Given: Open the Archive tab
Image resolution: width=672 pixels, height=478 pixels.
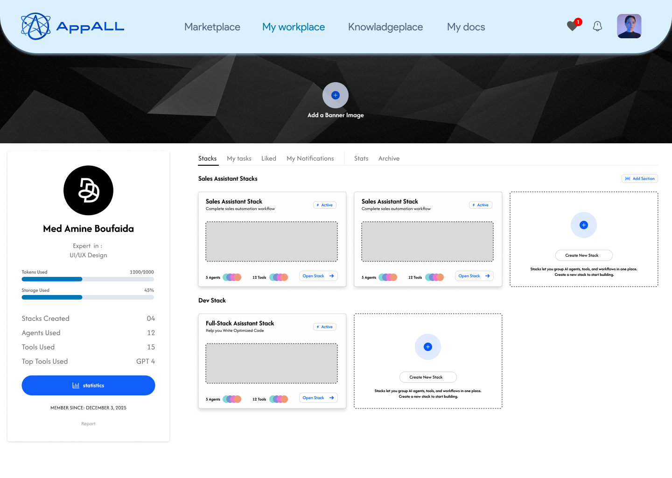Looking at the screenshot, I should point(389,159).
